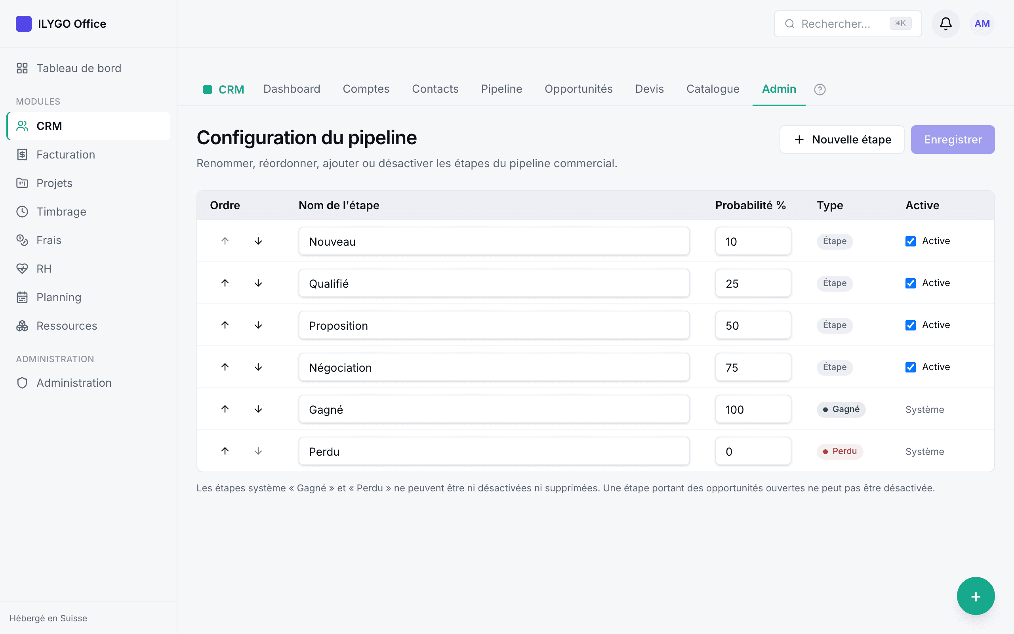Edit the Perdu stage name field
The width and height of the screenshot is (1014, 634).
(494, 451)
